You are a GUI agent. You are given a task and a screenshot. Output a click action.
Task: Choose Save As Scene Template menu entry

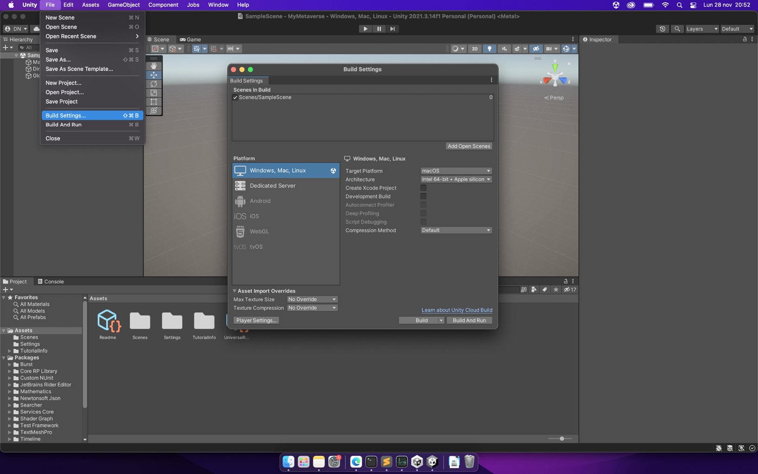[92, 69]
